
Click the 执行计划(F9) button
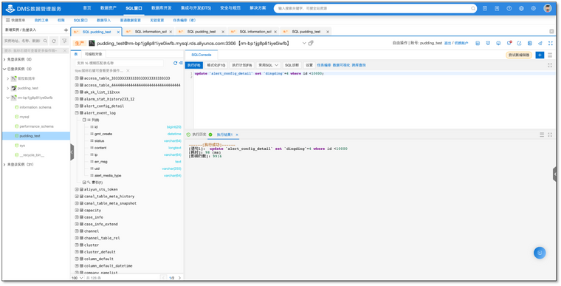242,65
